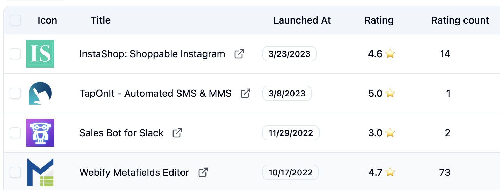Toggle the select-all checkbox in header
The height and width of the screenshot is (190, 500).
15,20
